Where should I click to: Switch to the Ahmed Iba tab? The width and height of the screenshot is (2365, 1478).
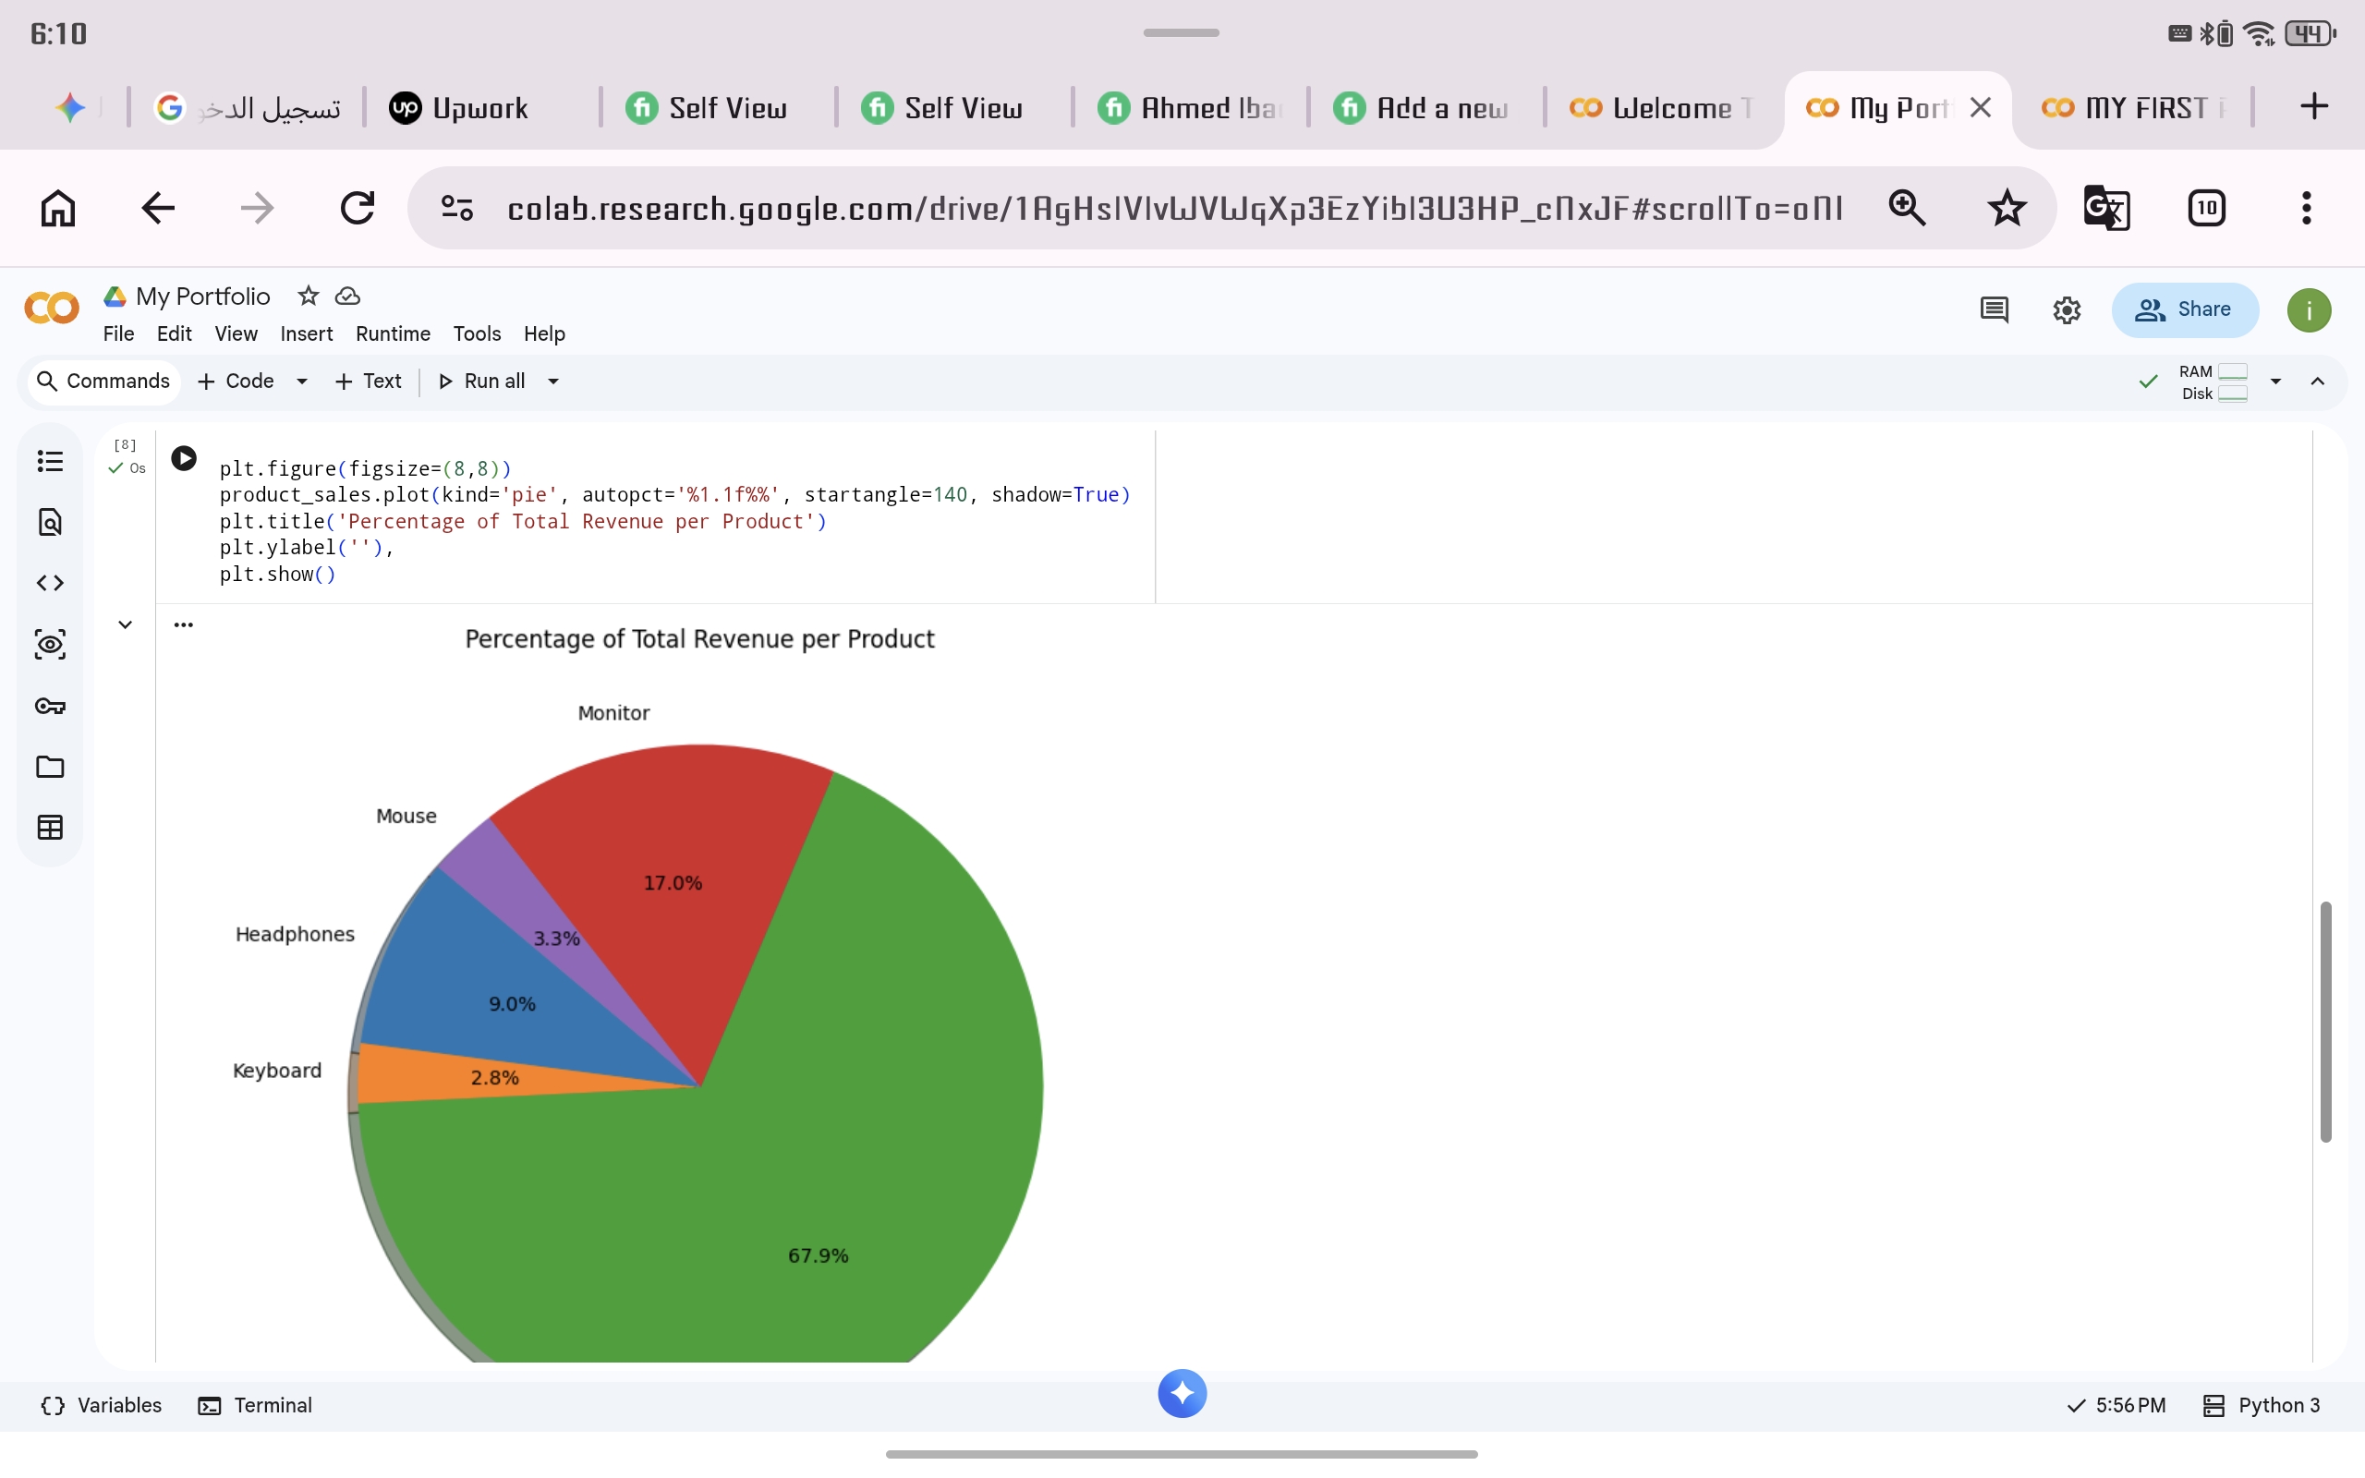(x=1190, y=107)
